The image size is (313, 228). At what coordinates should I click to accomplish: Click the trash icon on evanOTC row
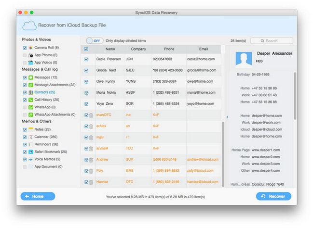(x=91, y=115)
